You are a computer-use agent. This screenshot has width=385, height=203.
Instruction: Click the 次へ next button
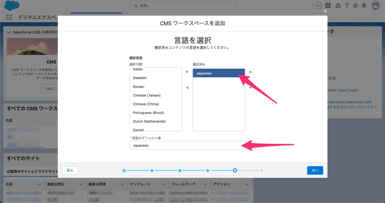coord(315,170)
